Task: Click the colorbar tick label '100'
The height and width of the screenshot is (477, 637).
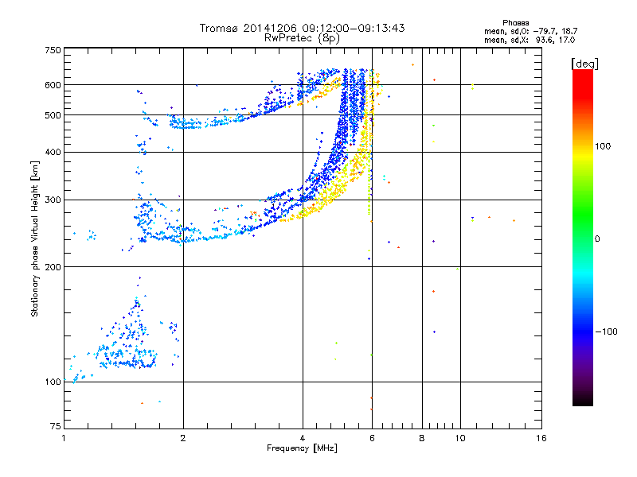Action: tap(603, 146)
